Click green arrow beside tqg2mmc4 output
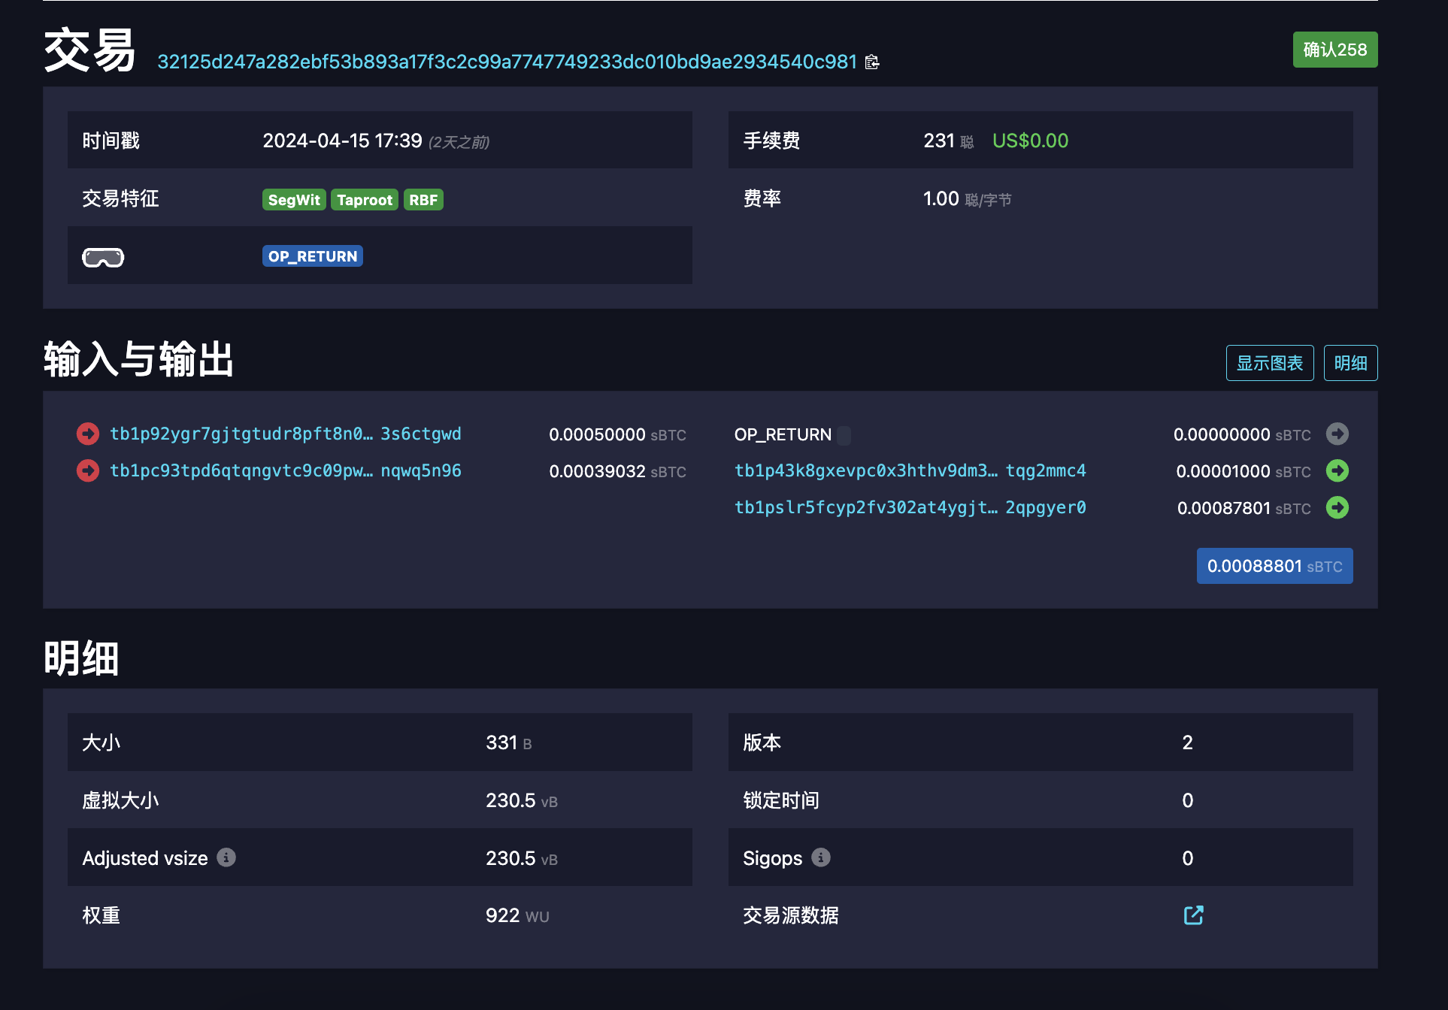The image size is (1448, 1010). click(x=1337, y=470)
